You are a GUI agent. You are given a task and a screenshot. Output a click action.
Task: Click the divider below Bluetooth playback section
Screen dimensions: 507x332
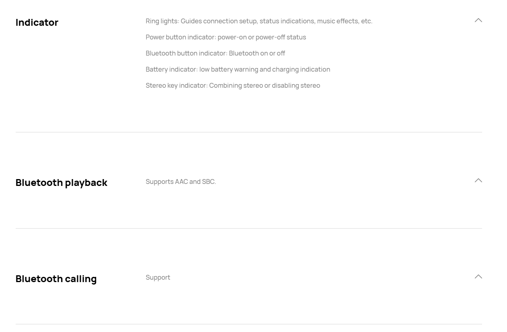click(x=249, y=228)
